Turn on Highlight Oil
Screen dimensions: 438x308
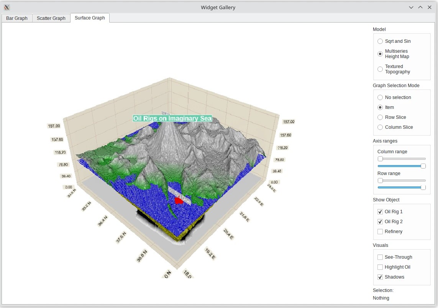(x=380, y=267)
